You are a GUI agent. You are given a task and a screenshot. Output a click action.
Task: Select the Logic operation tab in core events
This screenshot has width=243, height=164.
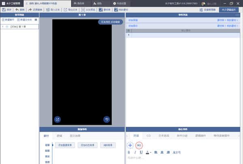point(200,136)
